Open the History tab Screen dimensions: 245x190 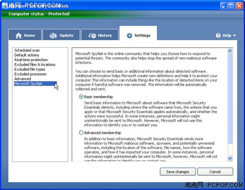pos(100,34)
